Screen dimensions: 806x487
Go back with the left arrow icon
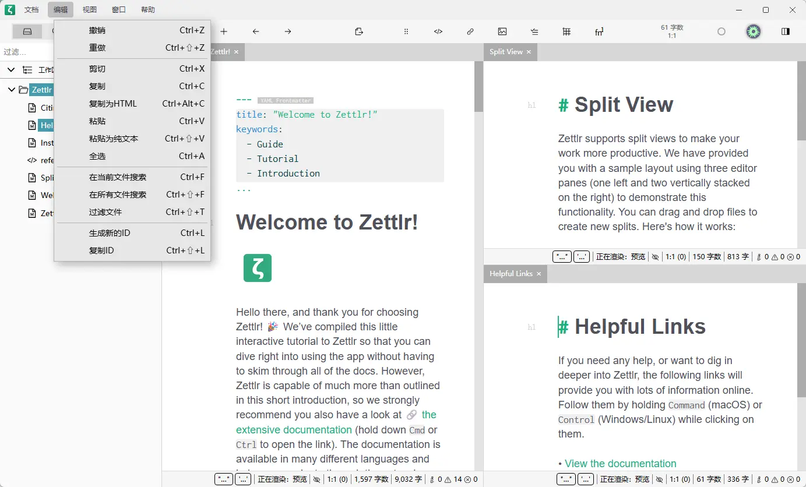tap(256, 31)
